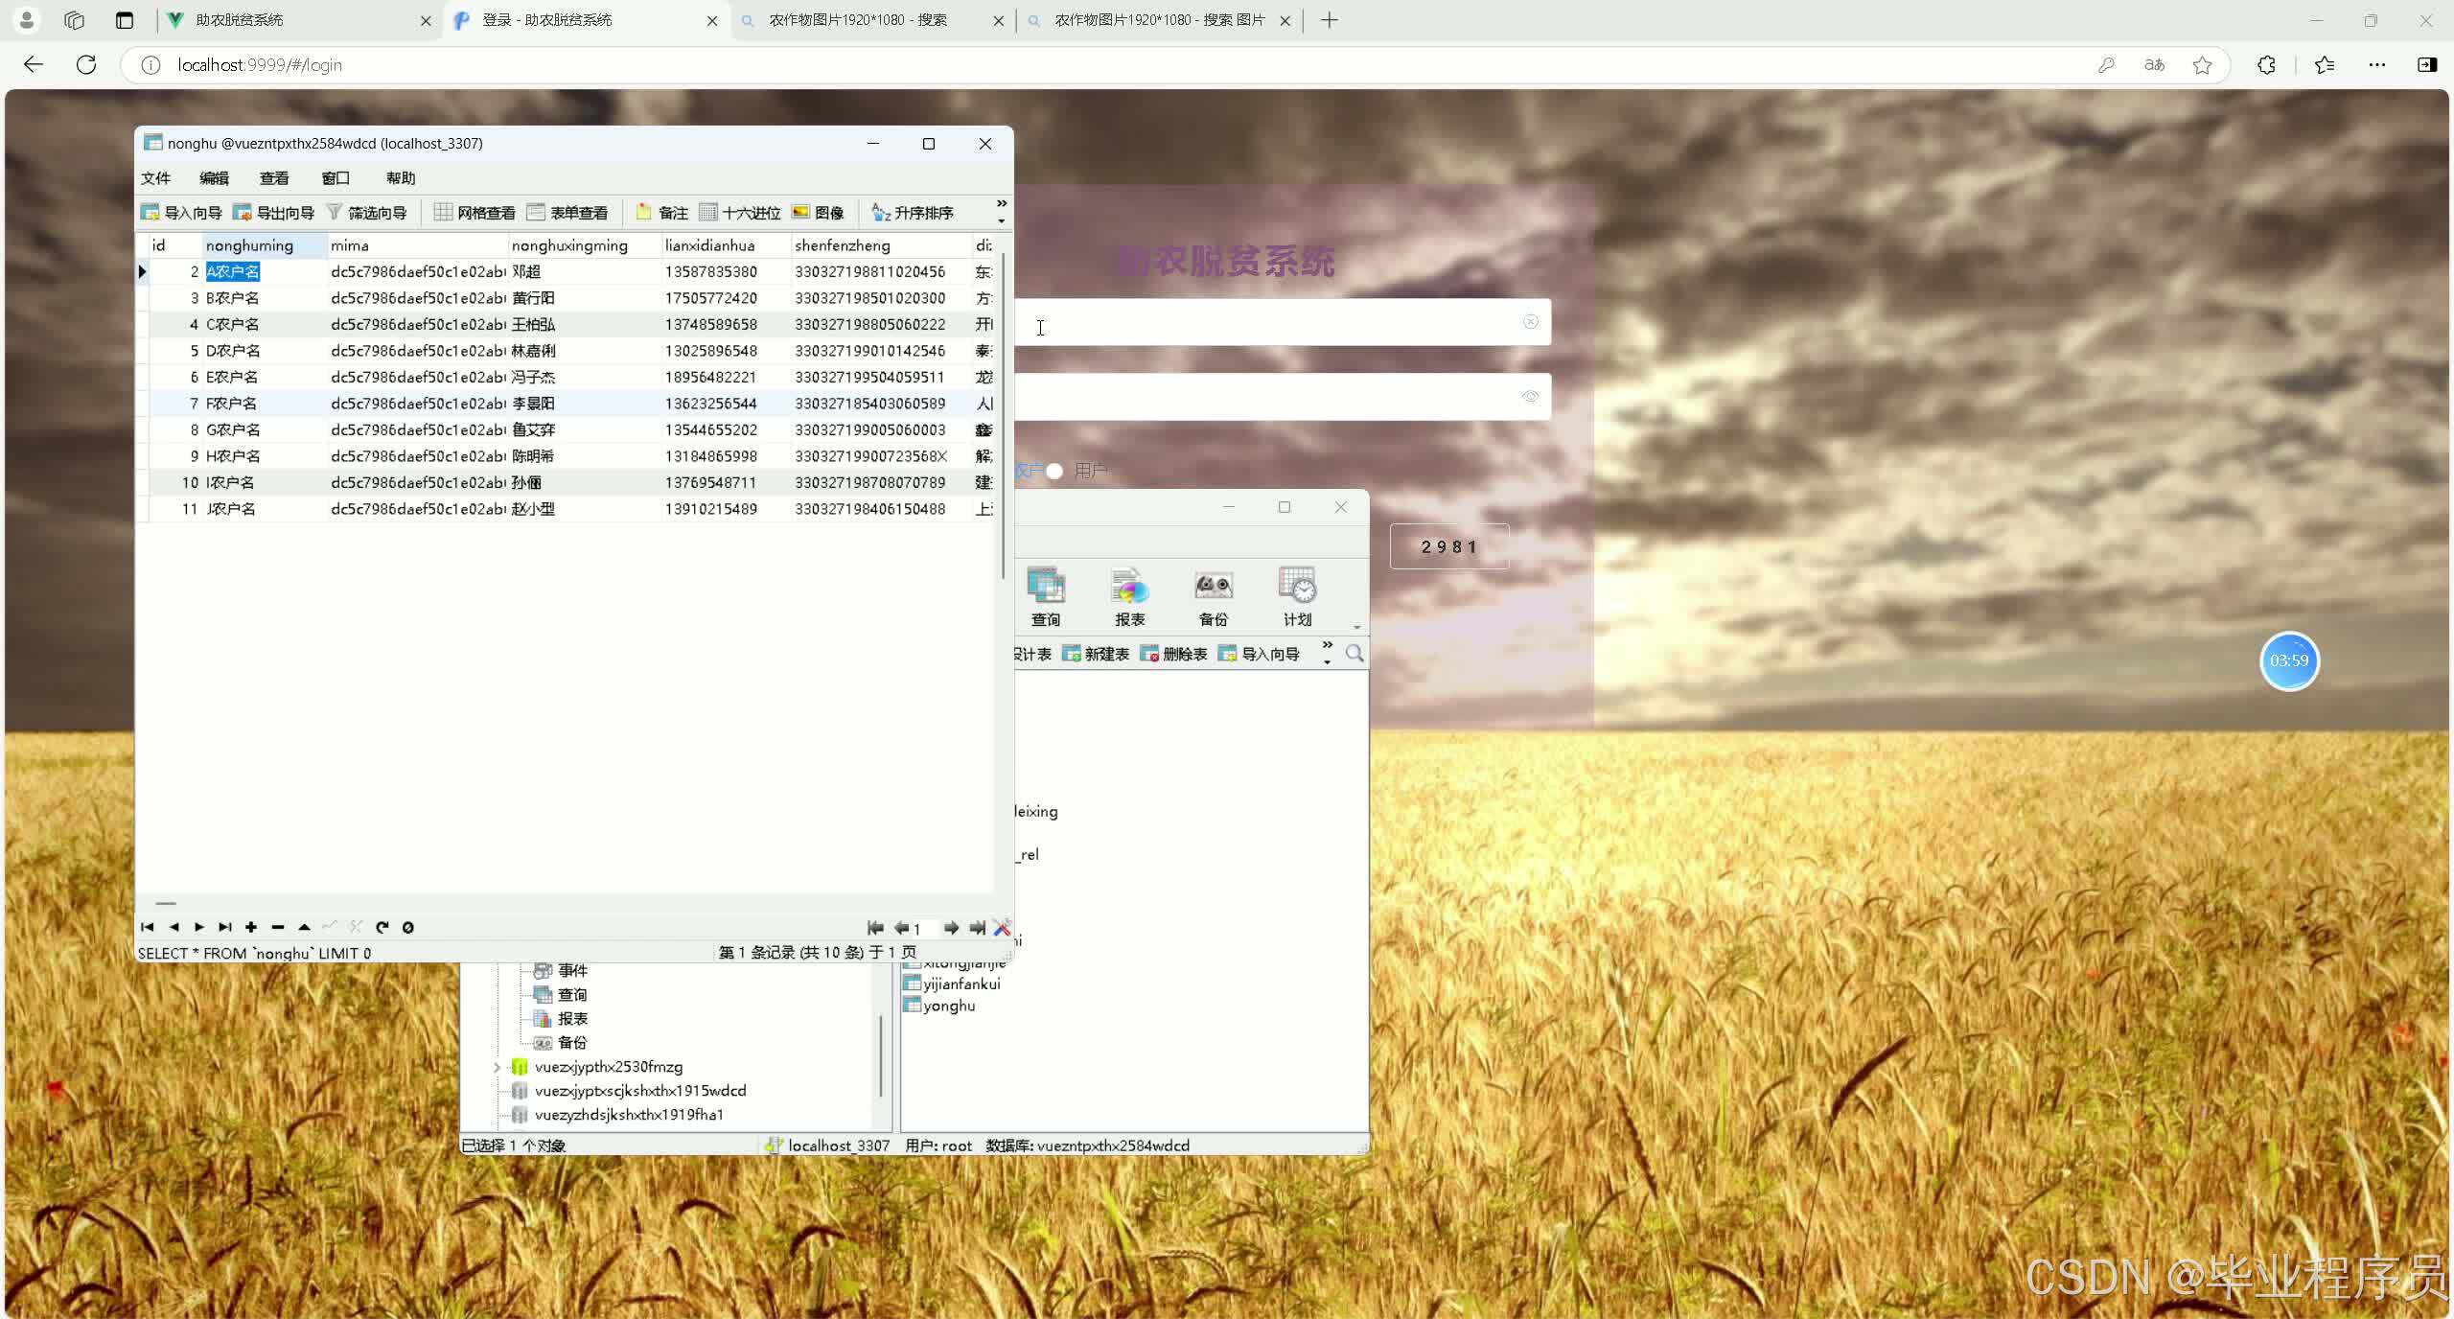
Task: Clear the username field with X icon
Action: [x=1530, y=322]
